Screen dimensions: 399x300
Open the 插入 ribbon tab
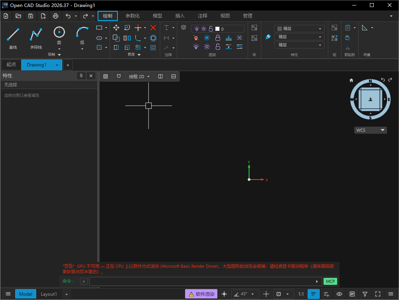(180, 16)
